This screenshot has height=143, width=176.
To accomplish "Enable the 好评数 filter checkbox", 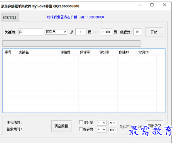I will (x=81, y=129).
